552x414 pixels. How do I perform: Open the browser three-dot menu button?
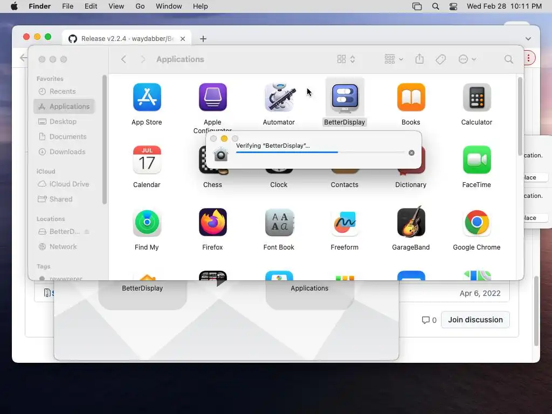pos(528,58)
